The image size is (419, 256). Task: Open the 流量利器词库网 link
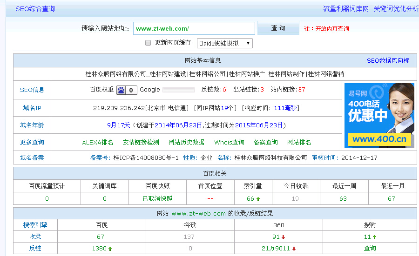click(x=346, y=9)
